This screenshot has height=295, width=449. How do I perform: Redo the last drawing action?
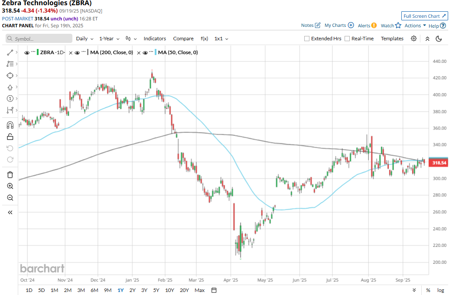click(x=10, y=160)
